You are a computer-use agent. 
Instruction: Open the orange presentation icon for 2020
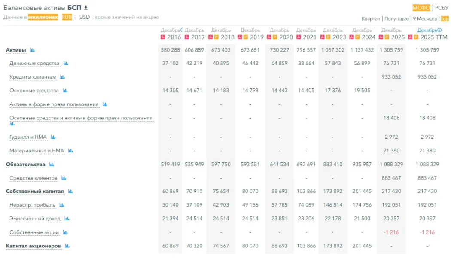click(275, 37)
